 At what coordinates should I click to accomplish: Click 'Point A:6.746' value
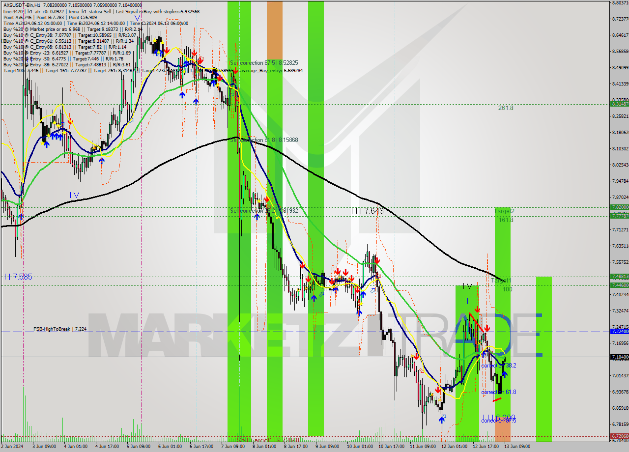(x=17, y=17)
